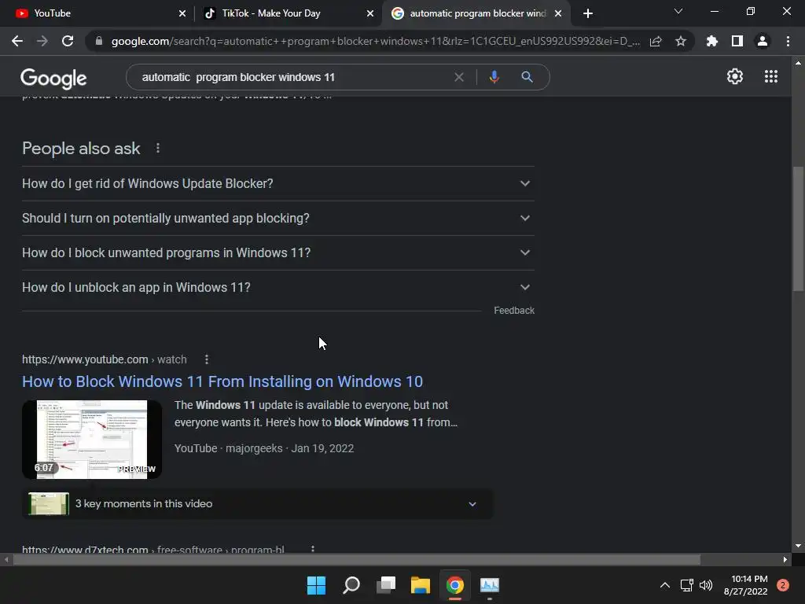Click the horizontal scrollbar left arrow

point(6,560)
